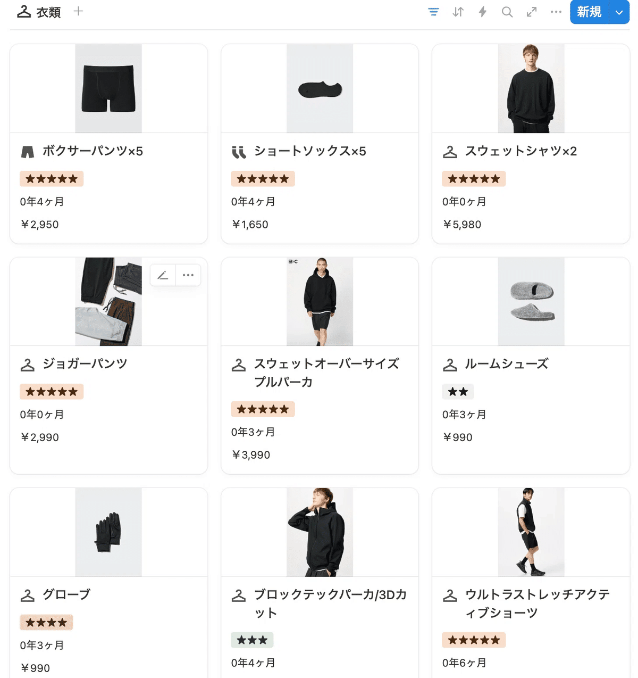Click the ウルトラストレッチアクティブショーツ title

tap(537, 603)
